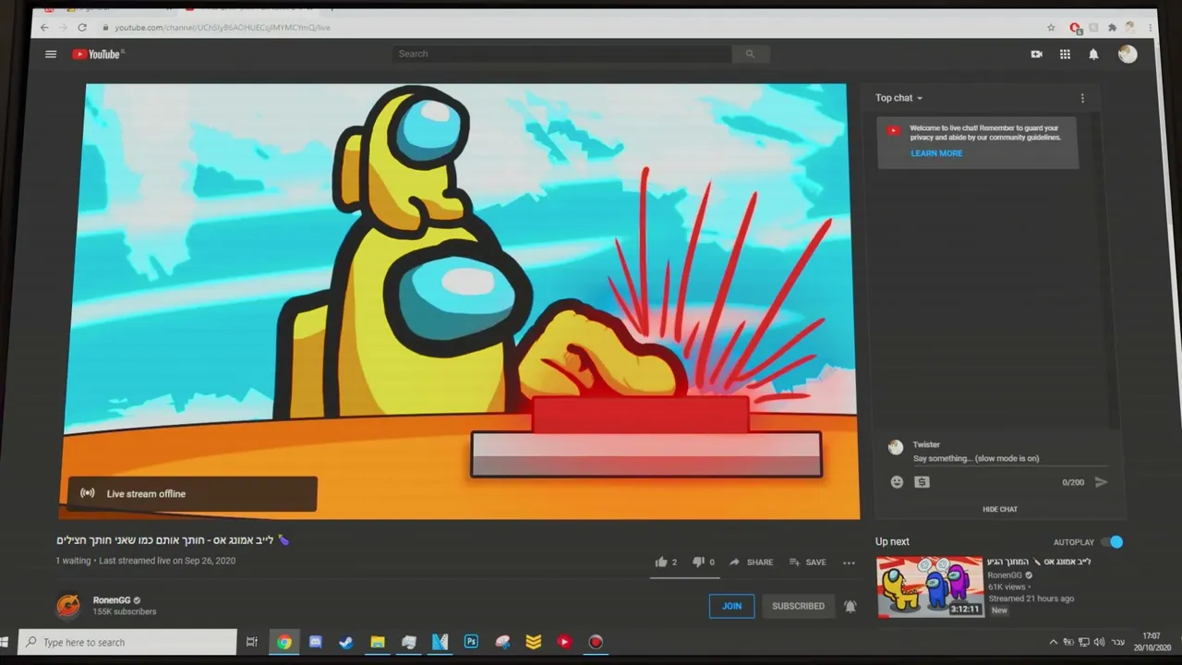The height and width of the screenshot is (665, 1182).
Task: Toggle the Autoplay switch
Action: (1113, 542)
